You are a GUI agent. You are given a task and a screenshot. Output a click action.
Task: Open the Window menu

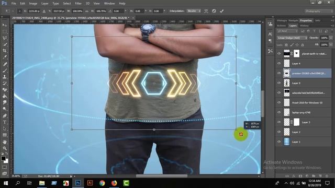pos(109,4)
